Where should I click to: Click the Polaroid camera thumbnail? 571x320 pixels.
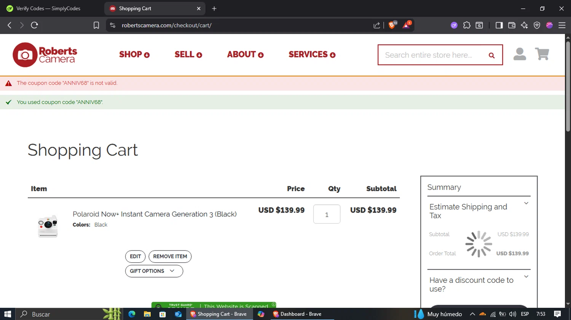pyautogui.click(x=48, y=226)
